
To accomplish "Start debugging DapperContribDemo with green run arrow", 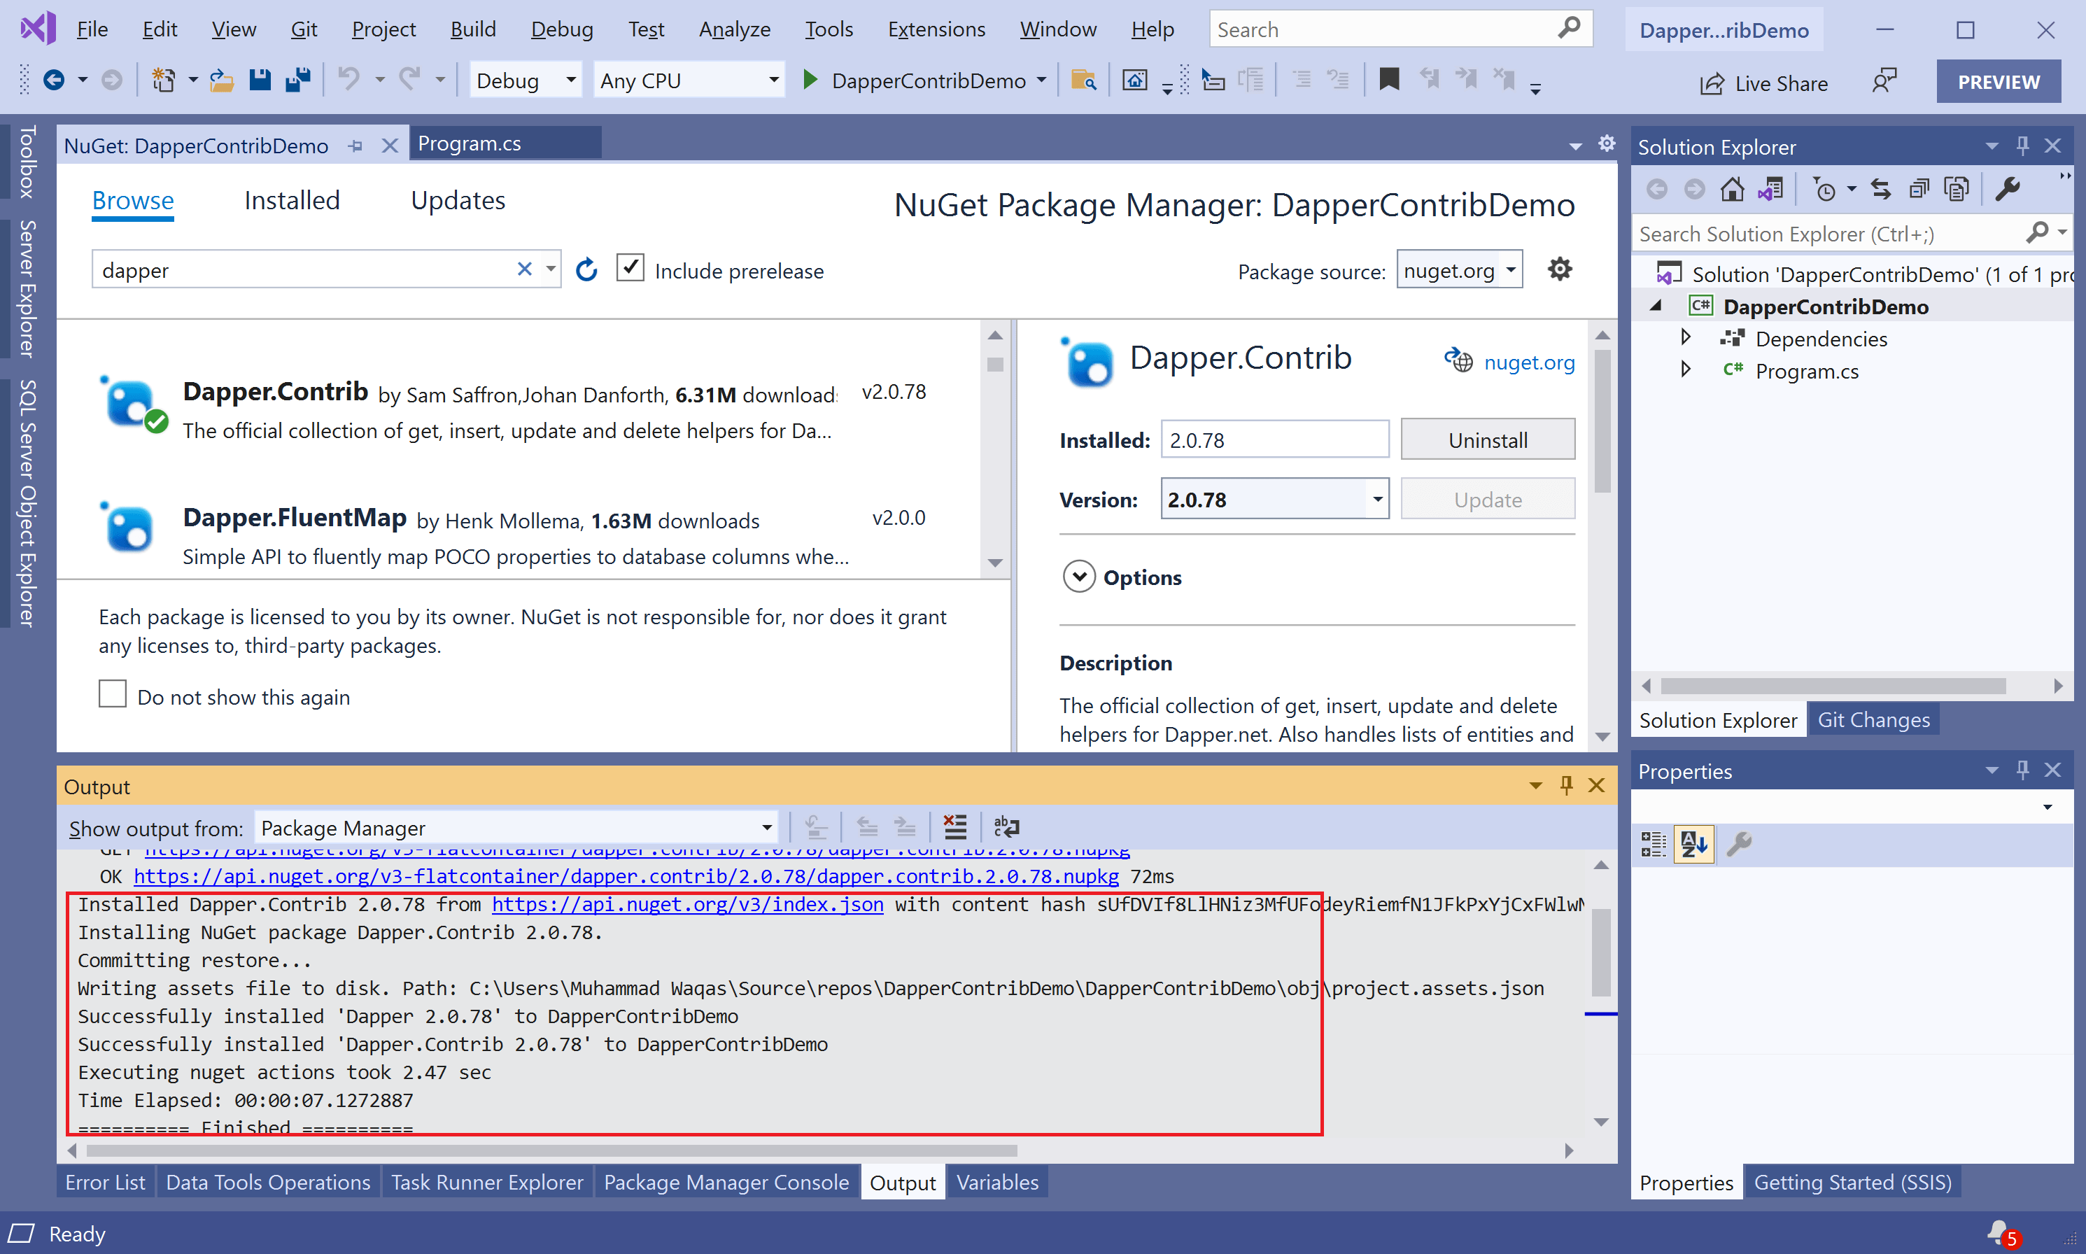I will (x=810, y=80).
